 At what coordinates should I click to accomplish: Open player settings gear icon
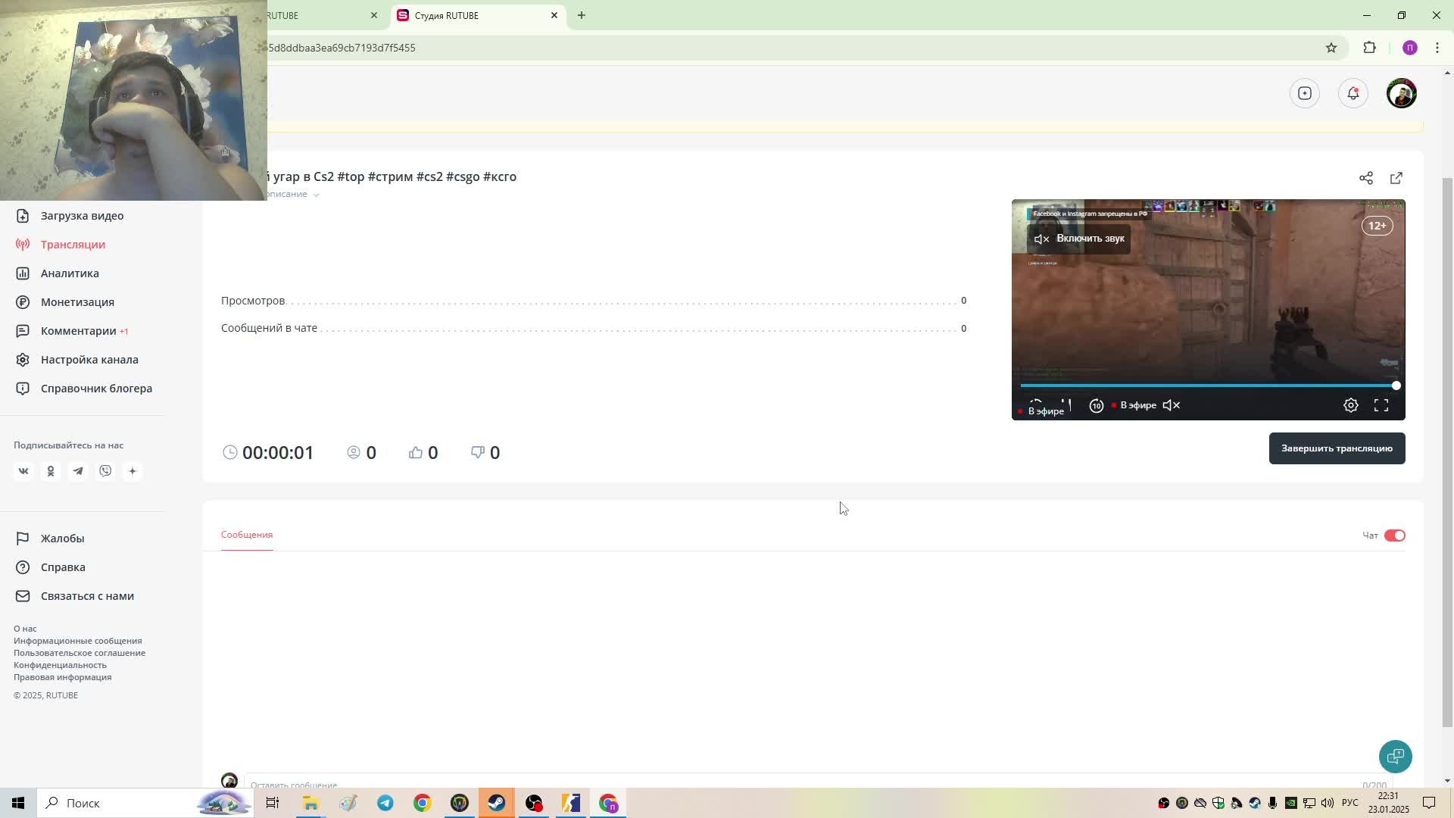point(1350,405)
